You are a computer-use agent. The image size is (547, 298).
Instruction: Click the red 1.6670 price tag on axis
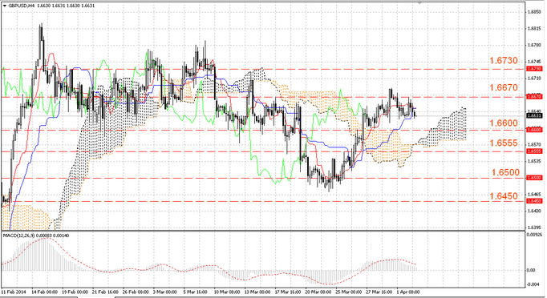coord(534,96)
